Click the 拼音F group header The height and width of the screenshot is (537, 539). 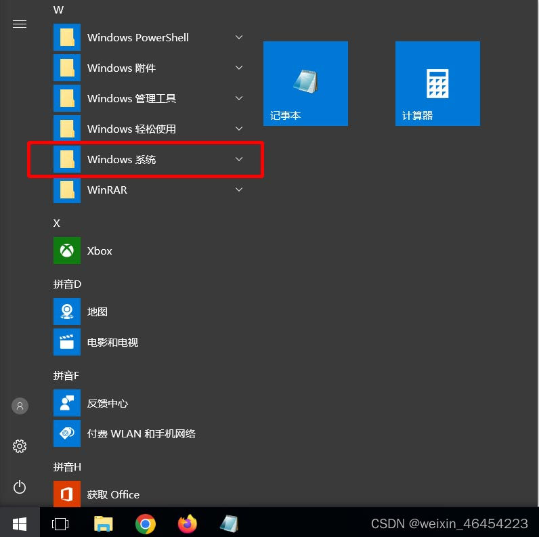pyautogui.click(x=66, y=375)
